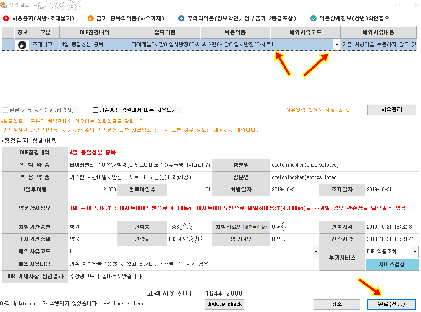Click the orange 금기·중복의약품 icon
The image size is (421, 312).
pos(90,18)
